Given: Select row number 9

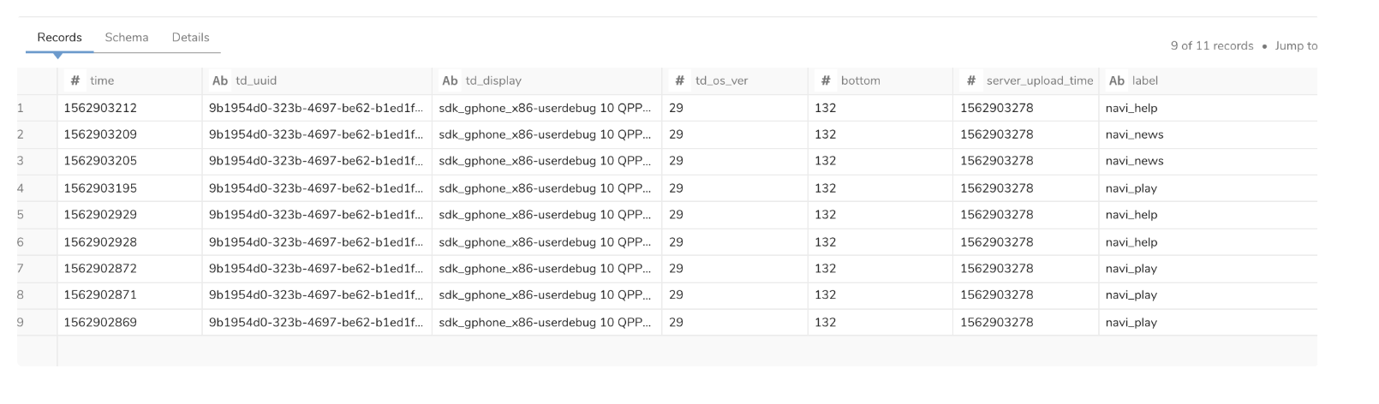Looking at the screenshot, I should 21,323.
